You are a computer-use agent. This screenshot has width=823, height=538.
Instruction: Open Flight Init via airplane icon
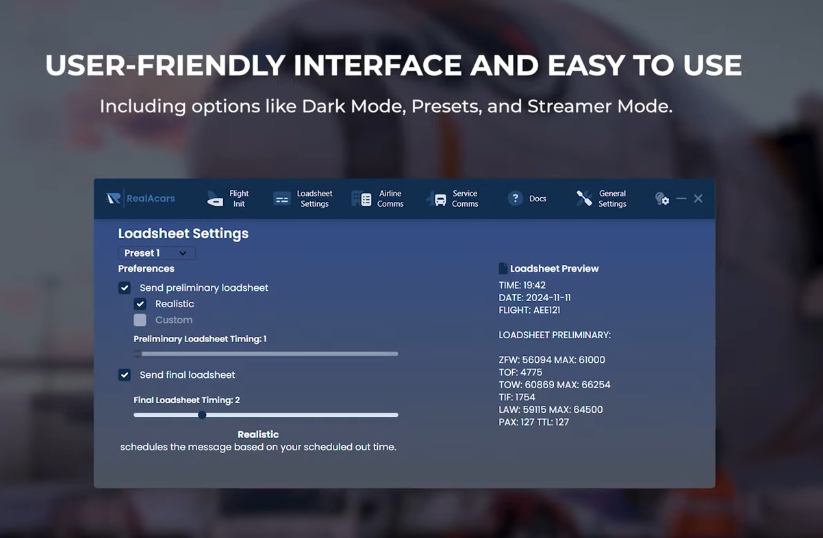pos(215,198)
